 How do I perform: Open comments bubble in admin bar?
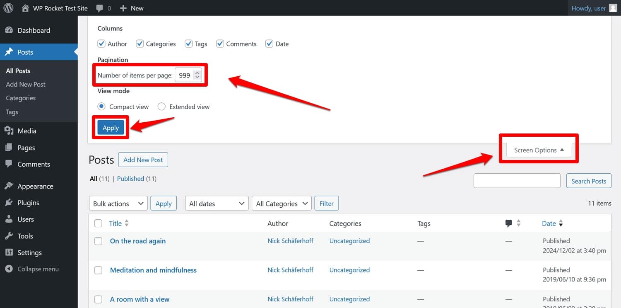(x=99, y=8)
